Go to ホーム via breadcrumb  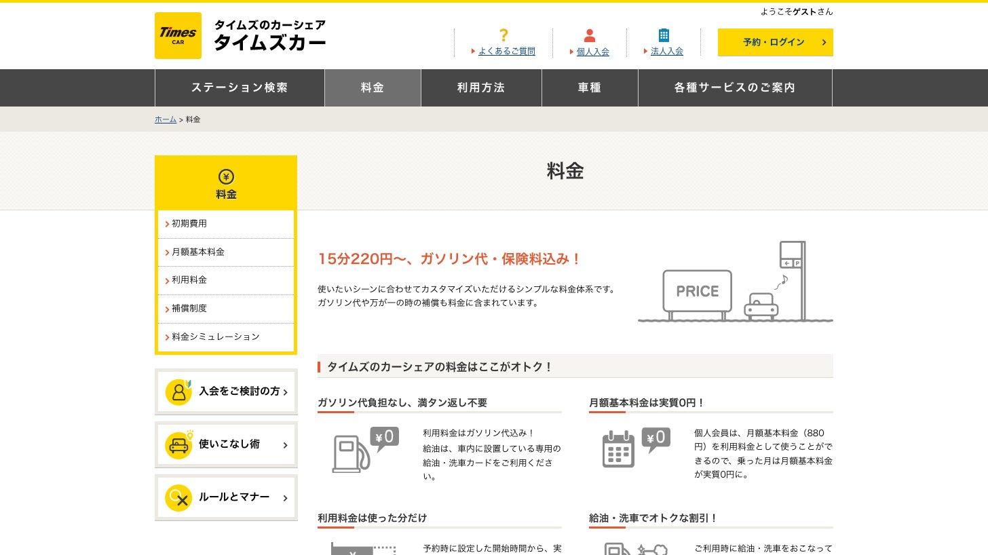pos(166,119)
